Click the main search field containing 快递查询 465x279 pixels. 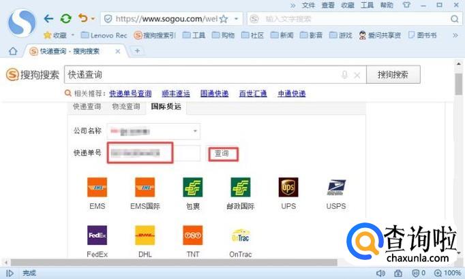click(215, 75)
